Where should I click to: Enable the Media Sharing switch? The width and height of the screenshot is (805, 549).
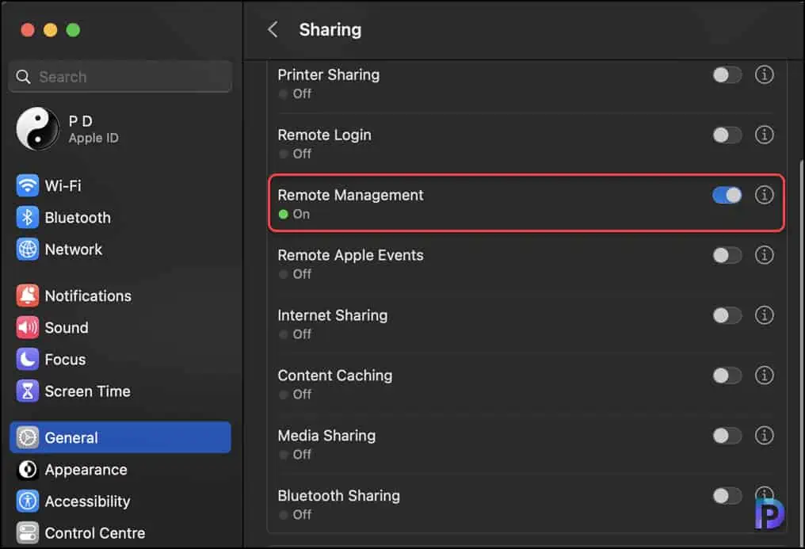[x=727, y=436]
